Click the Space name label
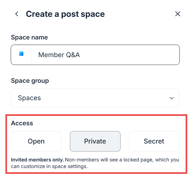Image resolution: width=191 pixels, height=178 pixels. (29, 37)
